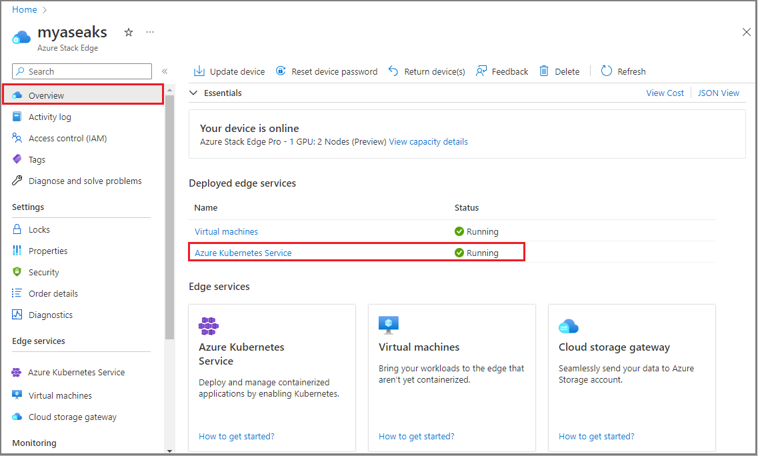
Task: Select the Reset device password icon
Action: 281,71
